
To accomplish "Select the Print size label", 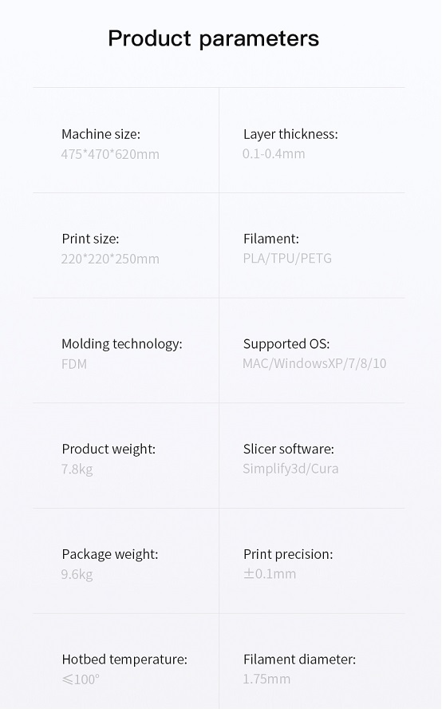I will coord(90,239).
